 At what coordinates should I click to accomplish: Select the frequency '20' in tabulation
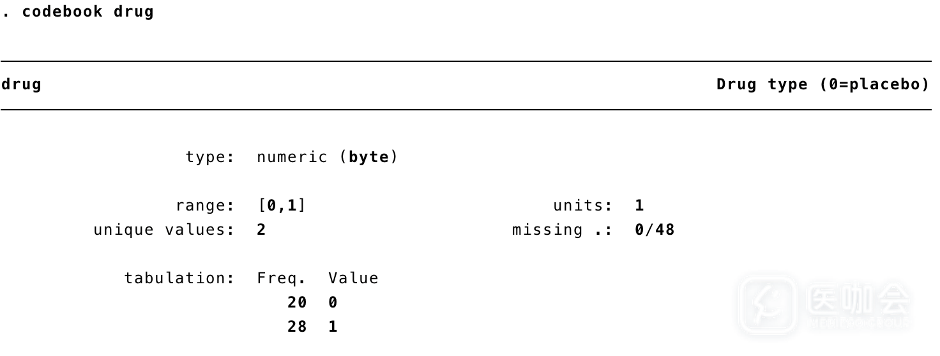coord(297,302)
